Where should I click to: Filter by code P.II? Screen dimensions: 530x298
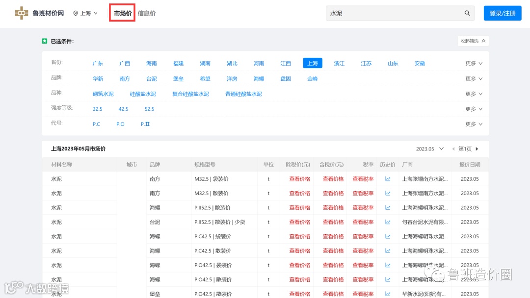point(145,124)
